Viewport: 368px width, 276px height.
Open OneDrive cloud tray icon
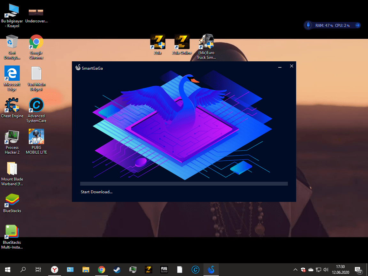(x=311, y=270)
